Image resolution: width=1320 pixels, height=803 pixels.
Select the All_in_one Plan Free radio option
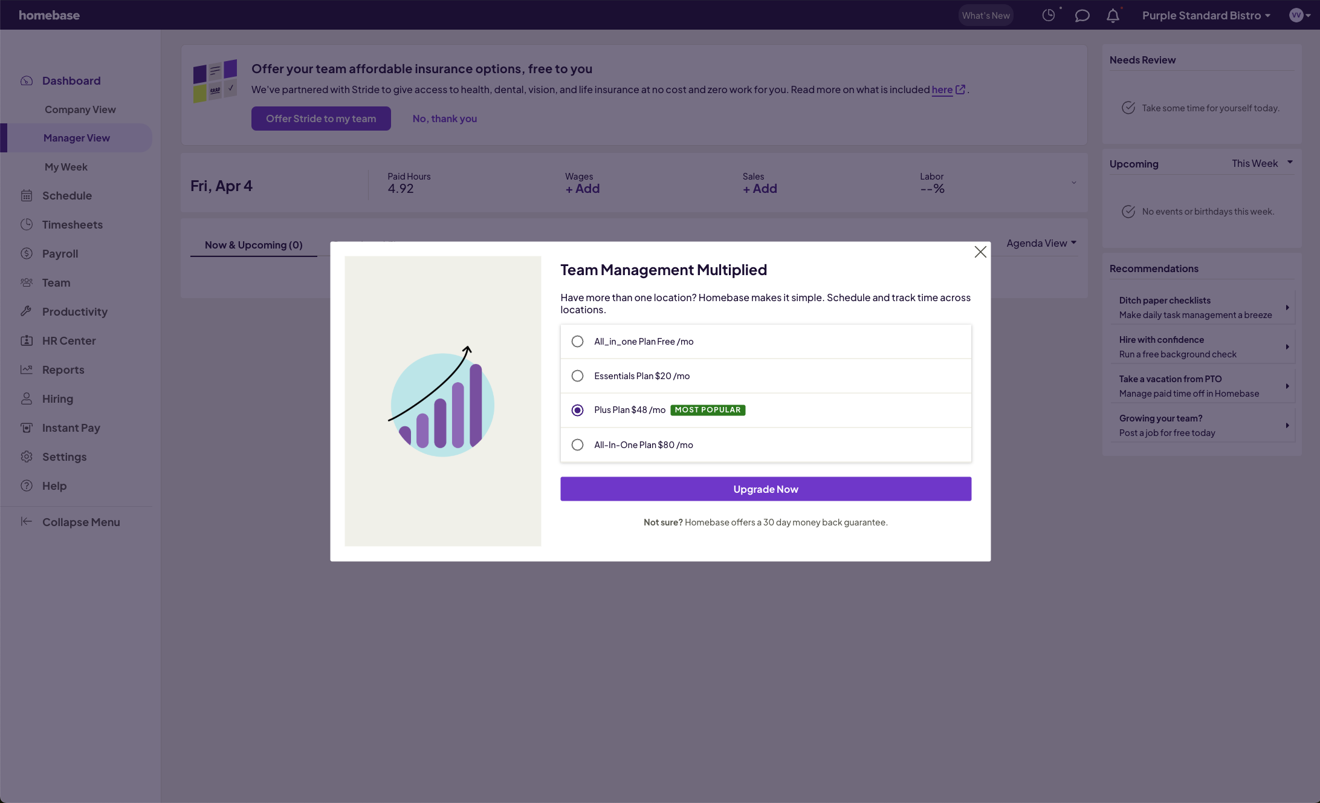pyautogui.click(x=577, y=342)
